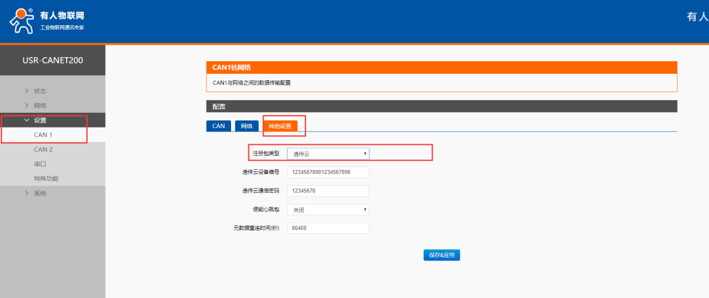
Task: Go to 特殊功能 in the sidebar
Action: tap(46, 179)
